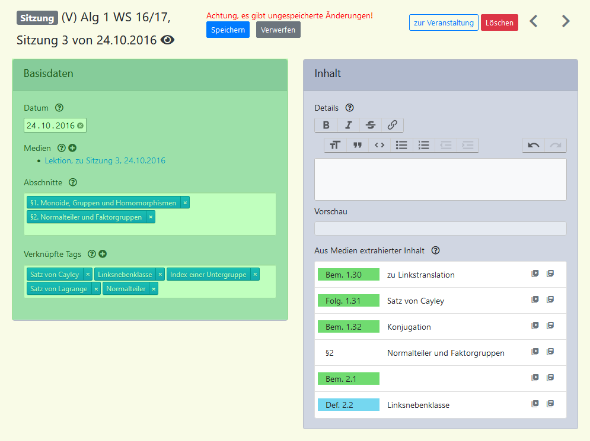Toggle the eye visibility icon beside the title
Screen dimensions: 590x441
pyautogui.click(x=168, y=40)
